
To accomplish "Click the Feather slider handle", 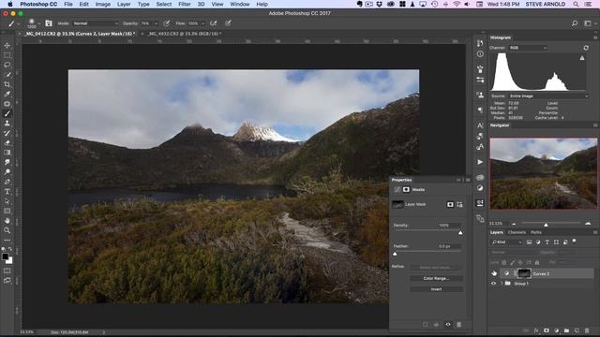I will [395, 254].
